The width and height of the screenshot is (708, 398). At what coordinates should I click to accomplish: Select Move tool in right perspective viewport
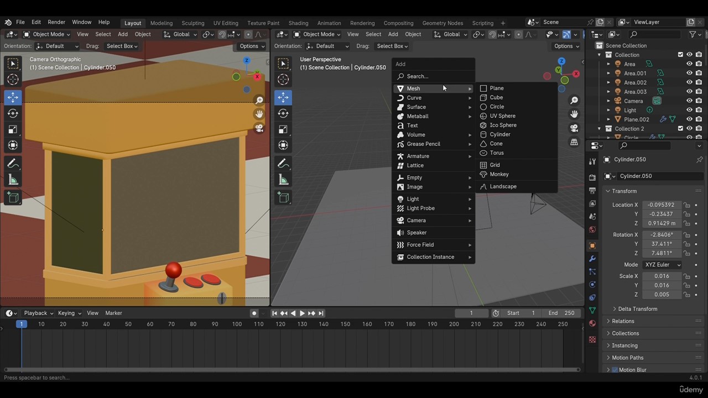pos(283,97)
